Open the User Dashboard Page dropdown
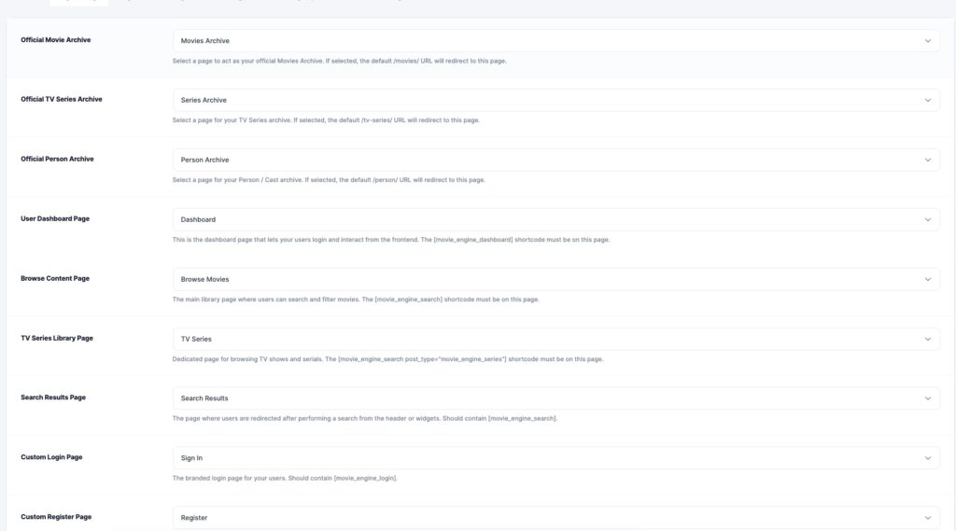Image resolution: width=956 pixels, height=531 pixels. tap(555, 219)
